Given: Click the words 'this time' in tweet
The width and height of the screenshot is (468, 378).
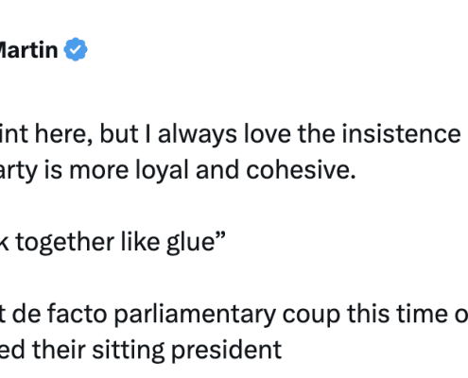Looking at the screenshot, I should 397,315.
